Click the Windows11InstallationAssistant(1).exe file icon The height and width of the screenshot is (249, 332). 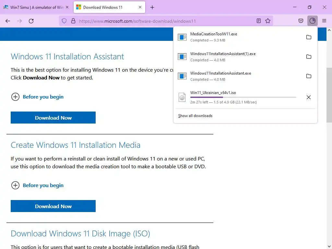[x=182, y=57]
